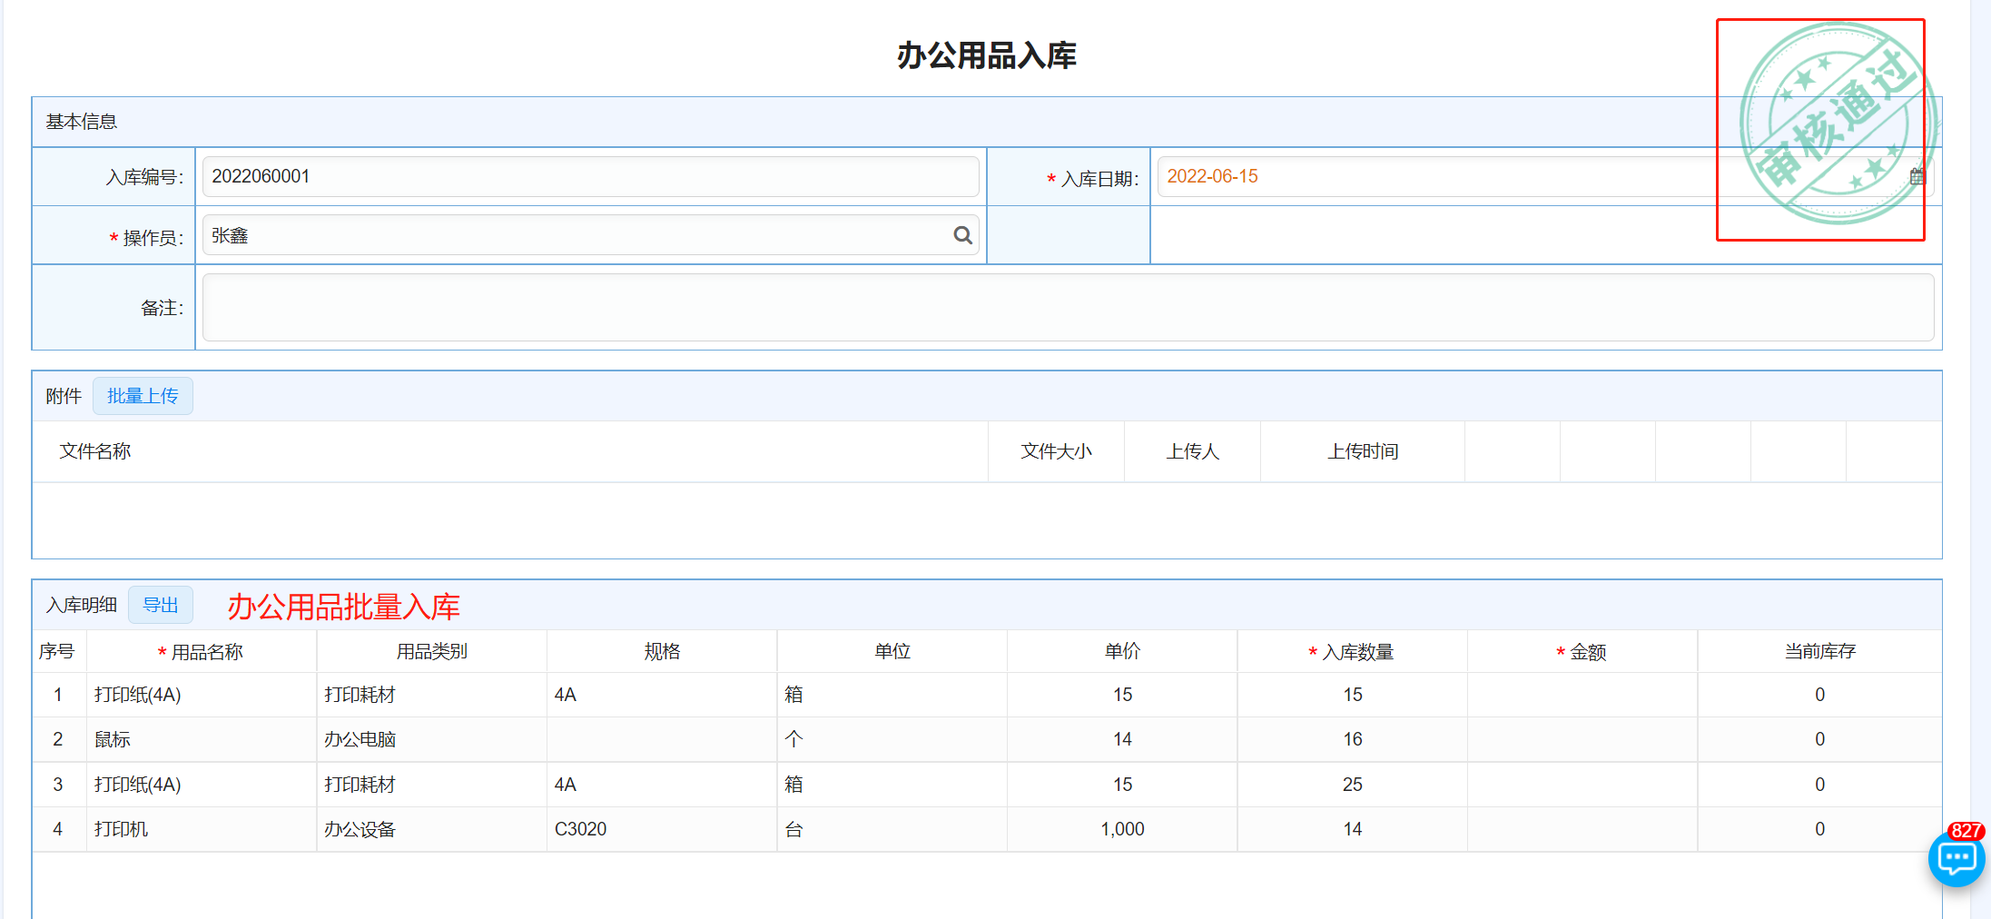This screenshot has height=919, width=1991.
Task: Focus the 入库编号 field showing 2022060001
Action: [x=590, y=177]
